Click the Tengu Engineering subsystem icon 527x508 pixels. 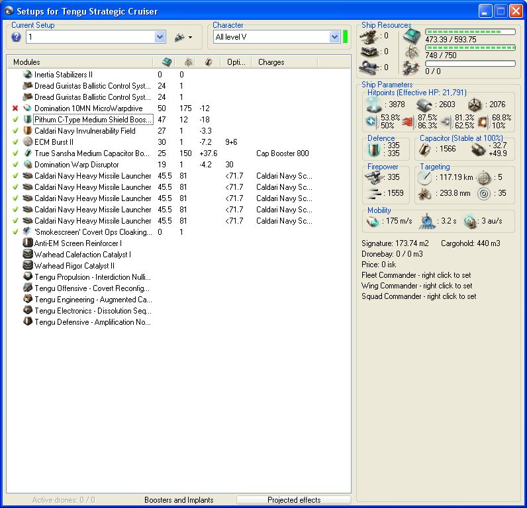[28, 299]
